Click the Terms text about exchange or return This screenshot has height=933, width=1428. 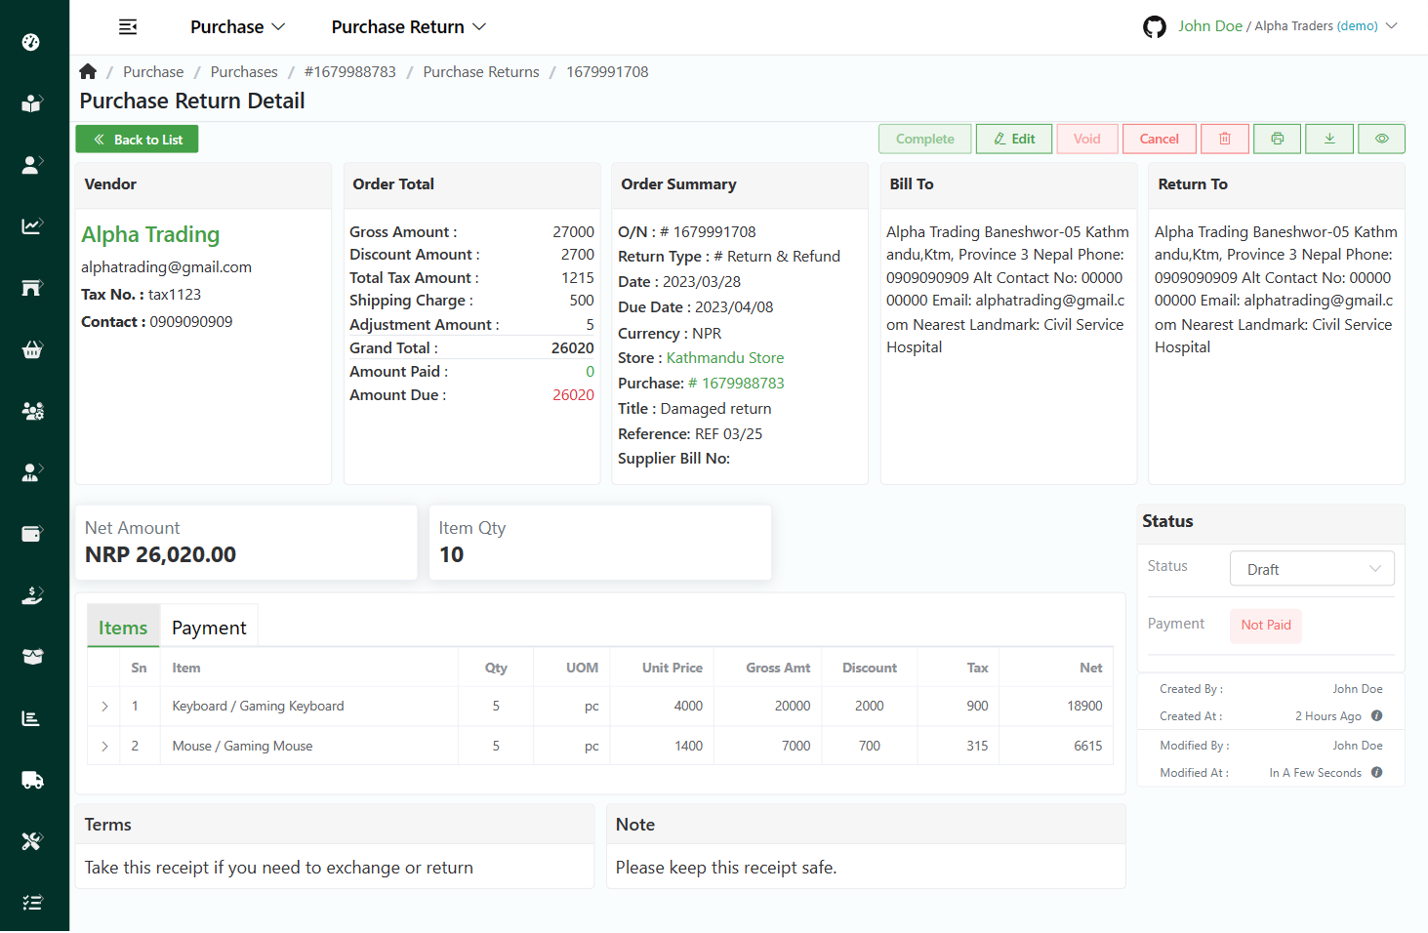pos(278,867)
